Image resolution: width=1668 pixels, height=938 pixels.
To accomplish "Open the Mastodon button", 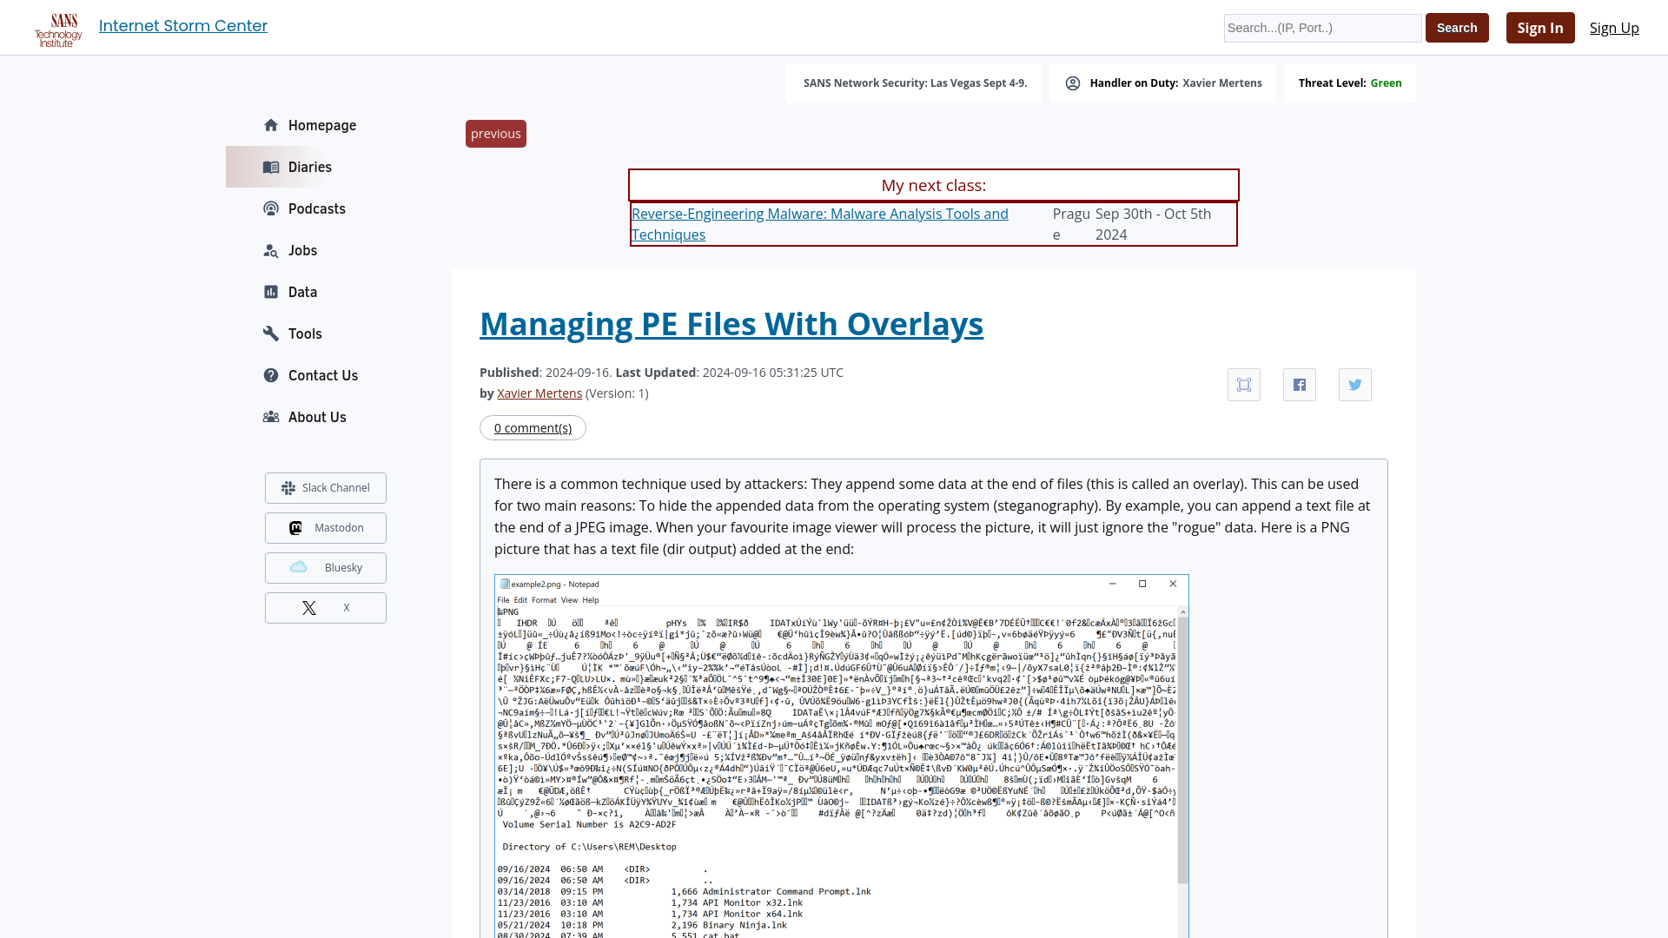I will click(x=326, y=528).
